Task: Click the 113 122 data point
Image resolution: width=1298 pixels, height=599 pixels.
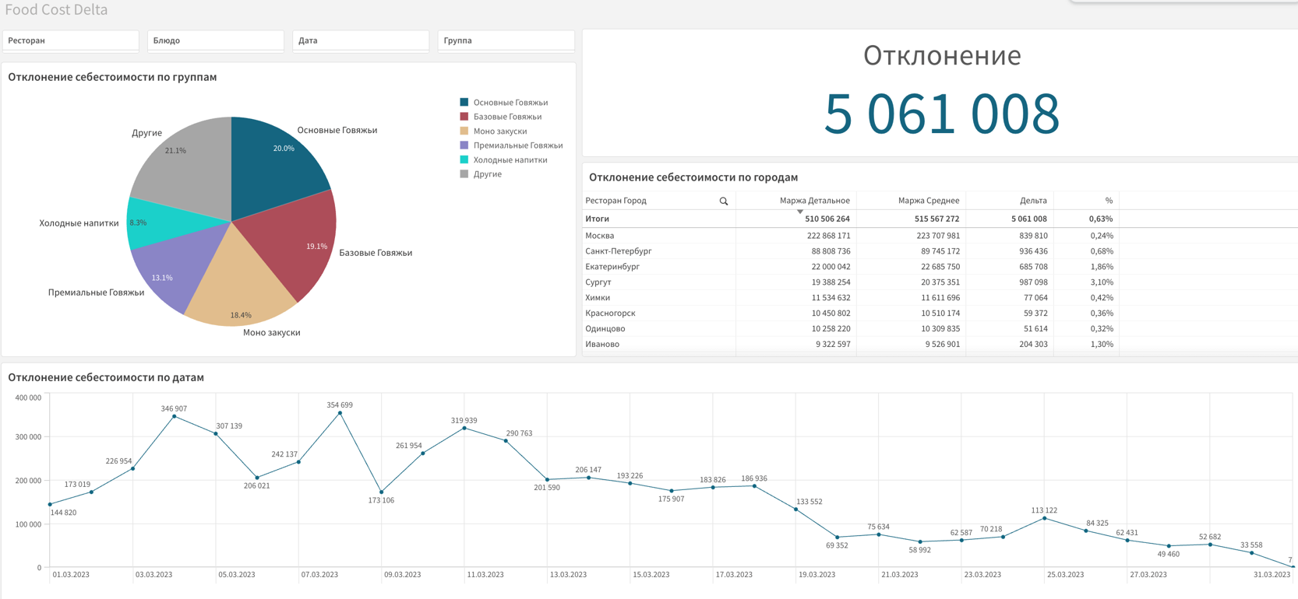Action: tap(1045, 518)
